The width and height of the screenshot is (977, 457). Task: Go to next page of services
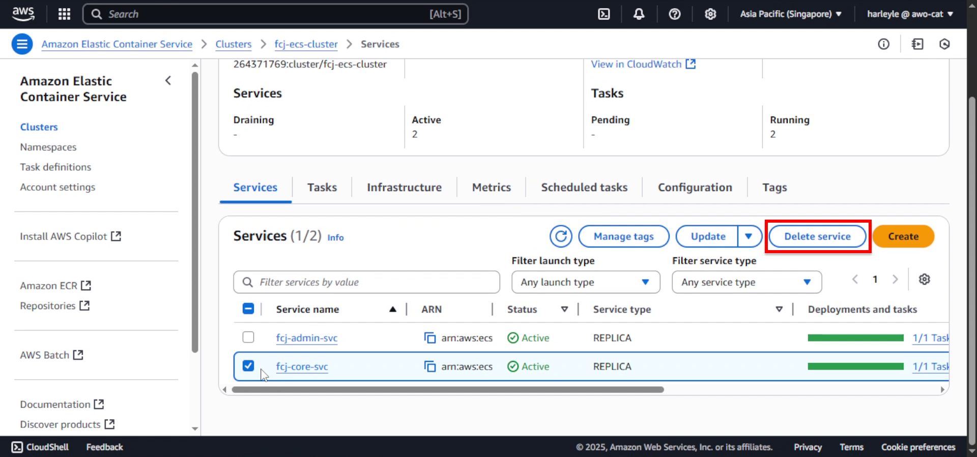tap(895, 279)
